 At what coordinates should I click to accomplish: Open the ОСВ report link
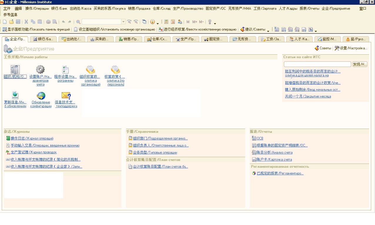tap(260, 138)
